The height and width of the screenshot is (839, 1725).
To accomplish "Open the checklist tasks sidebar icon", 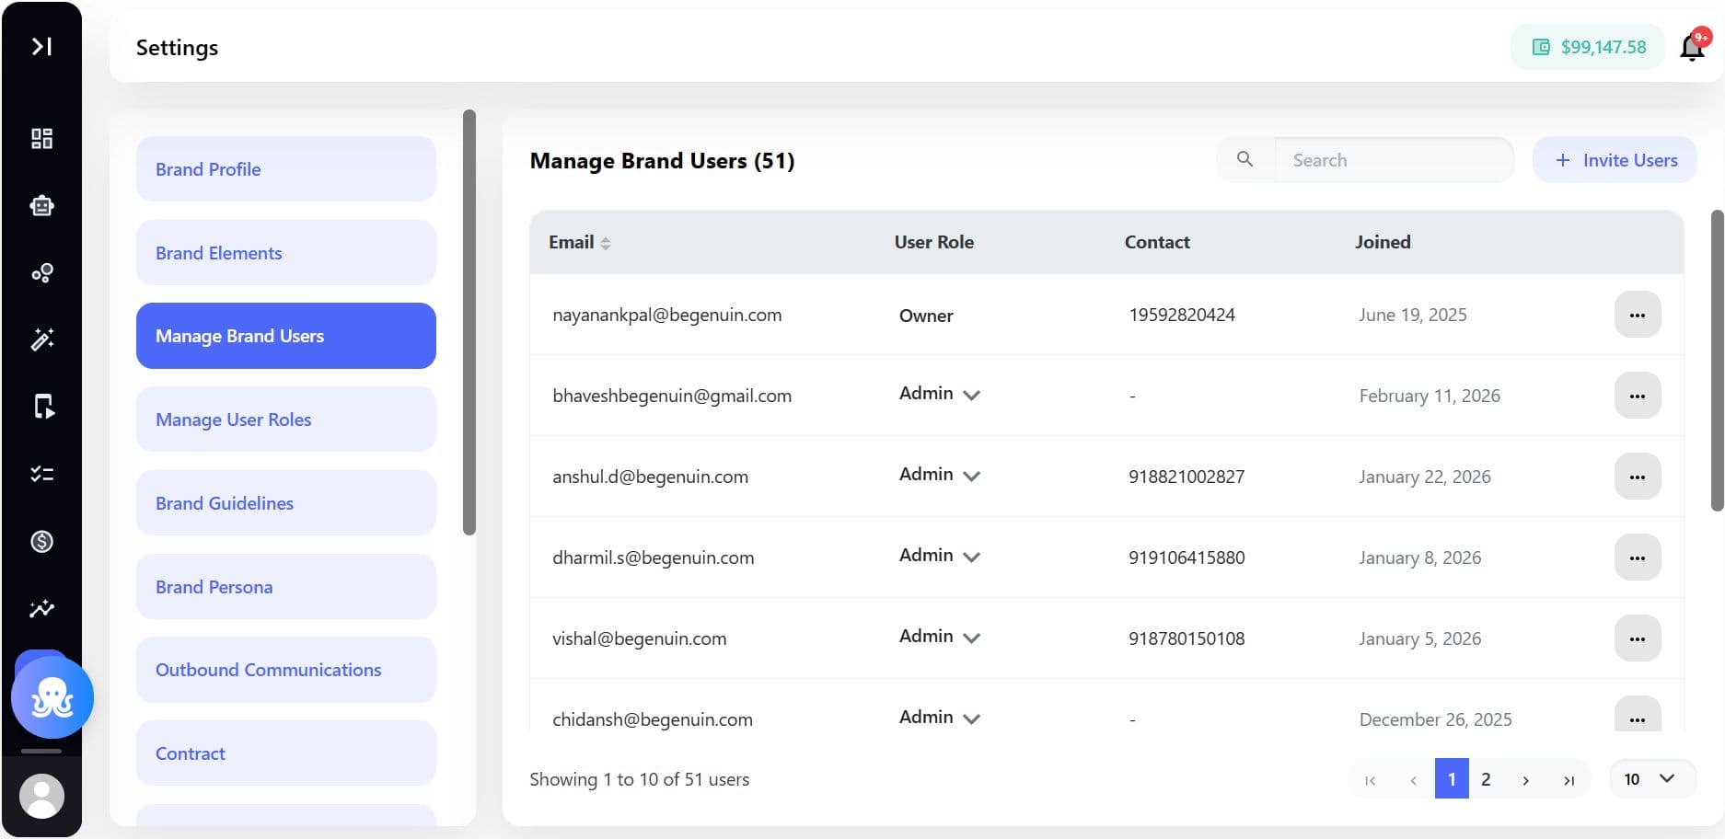I will click(x=41, y=474).
